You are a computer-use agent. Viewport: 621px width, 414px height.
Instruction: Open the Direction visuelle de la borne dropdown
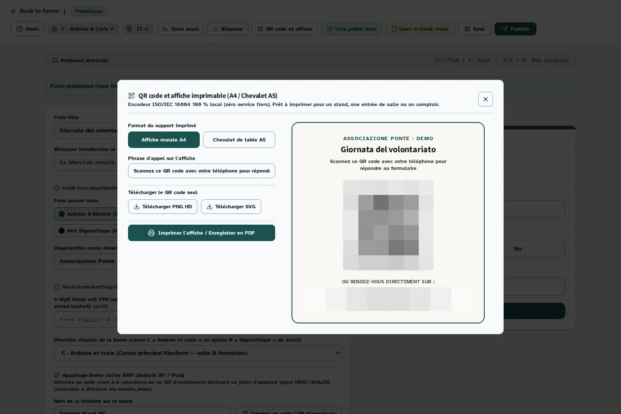pos(198,353)
